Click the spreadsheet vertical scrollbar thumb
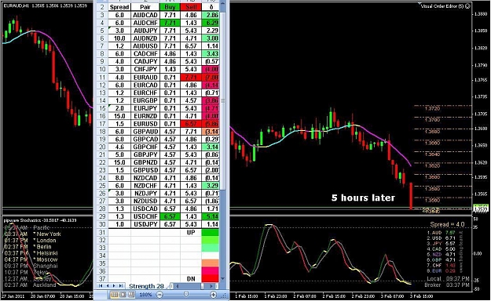 pos(222,100)
